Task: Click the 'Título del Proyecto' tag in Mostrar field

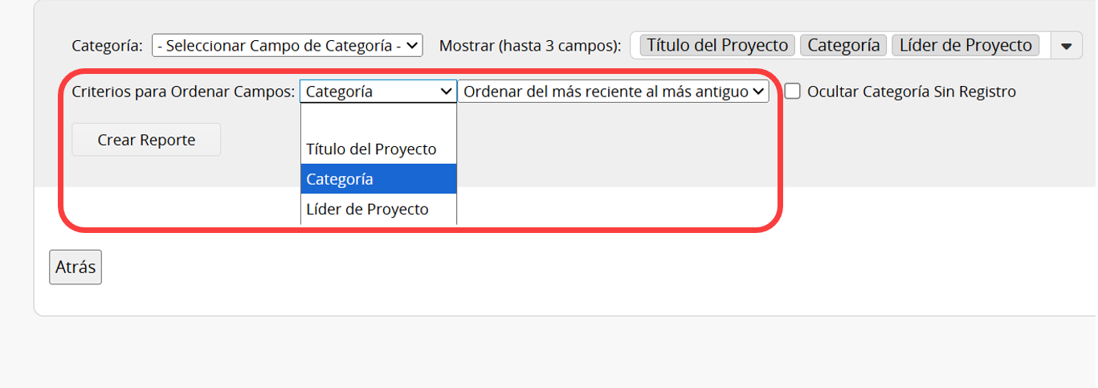Action: point(717,46)
